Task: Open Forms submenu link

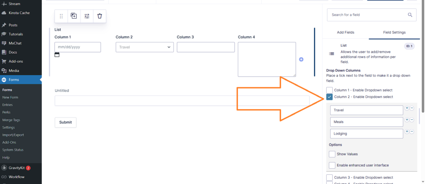Action: pyautogui.click(x=7, y=90)
